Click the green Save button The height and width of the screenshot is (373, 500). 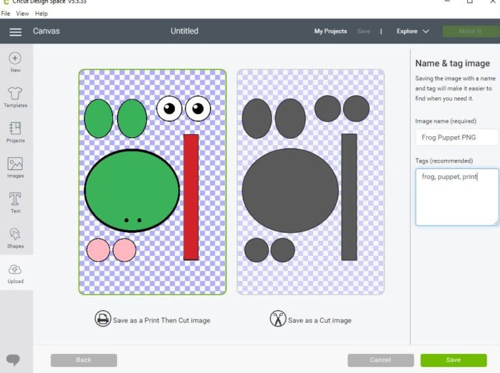point(453,360)
